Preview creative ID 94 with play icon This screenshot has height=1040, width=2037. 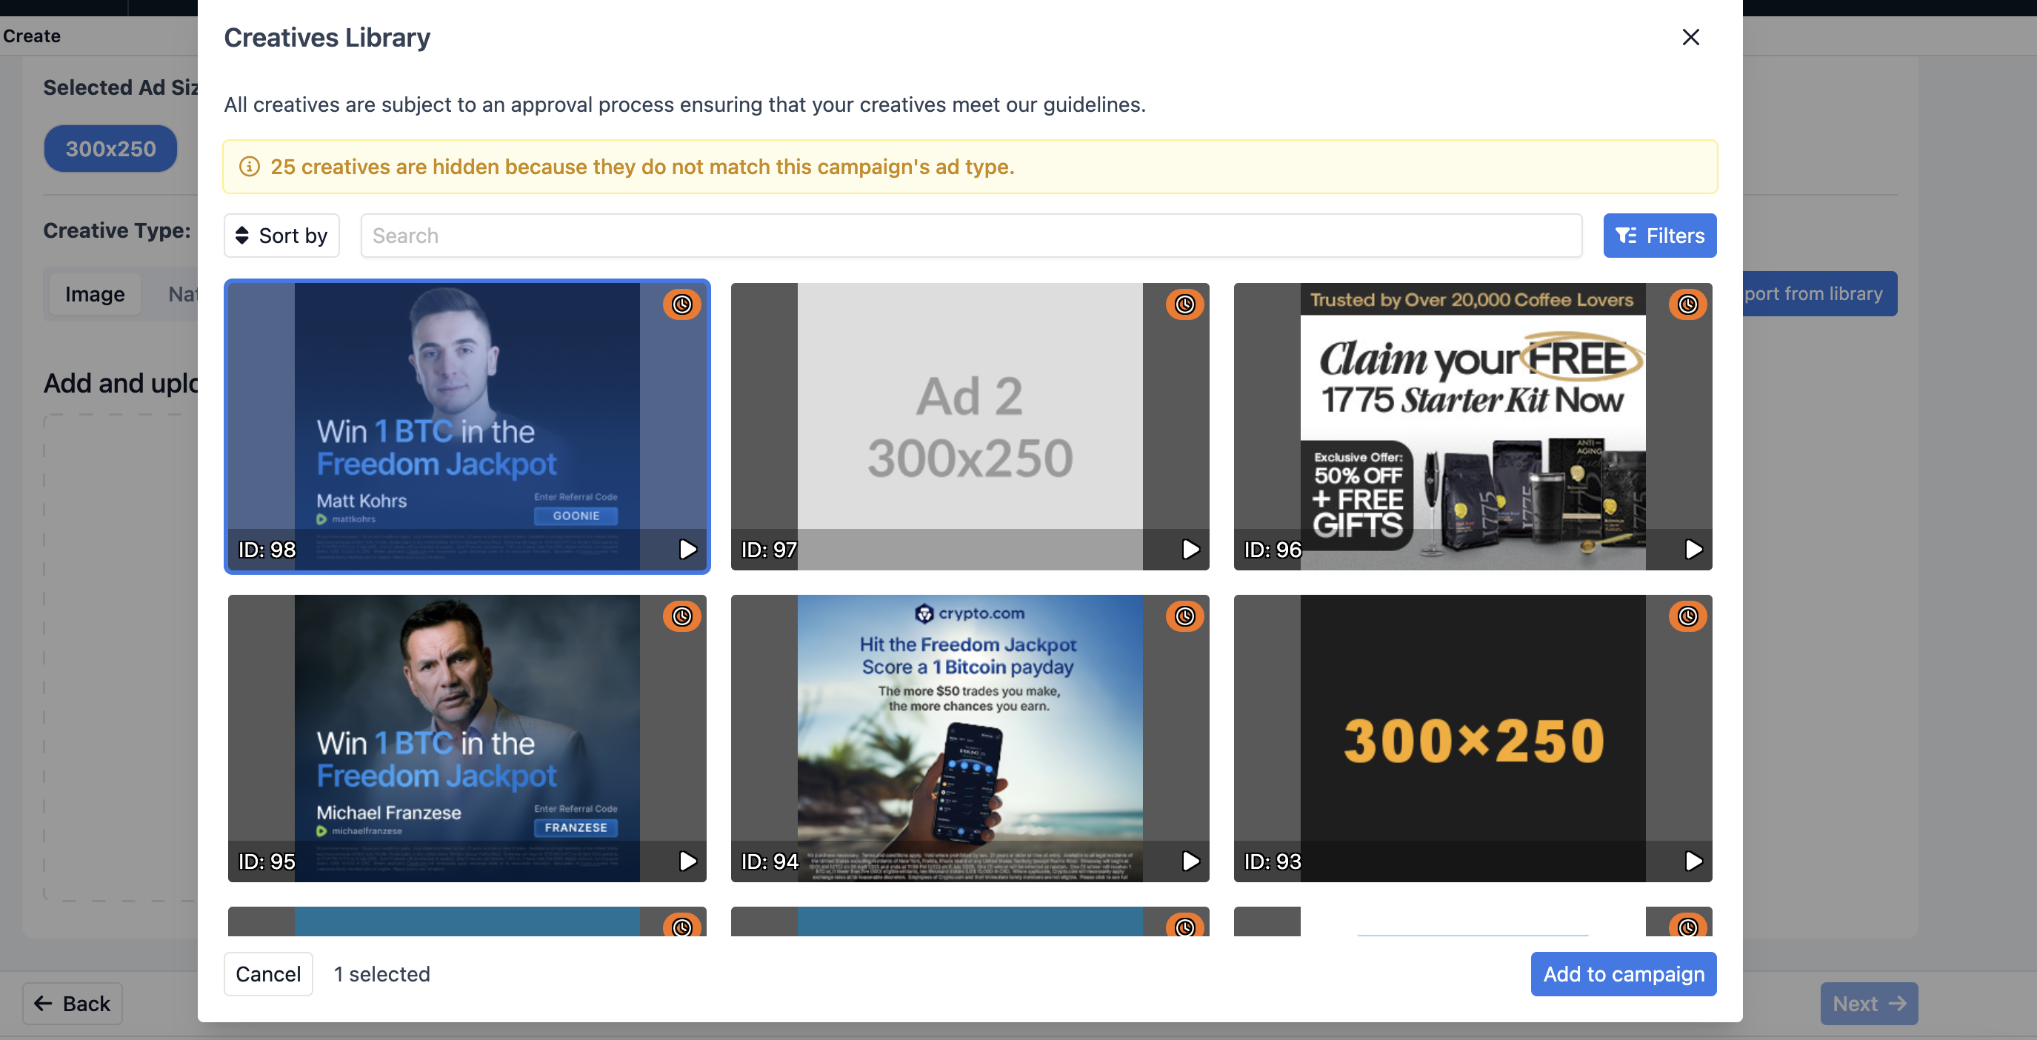[1191, 861]
